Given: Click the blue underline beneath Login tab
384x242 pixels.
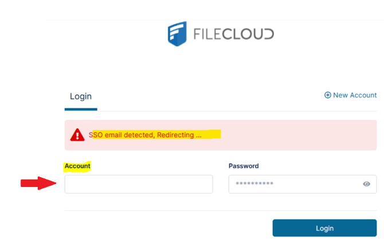Looking at the screenshot, I should pyautogui.click(x=81, y=109).
